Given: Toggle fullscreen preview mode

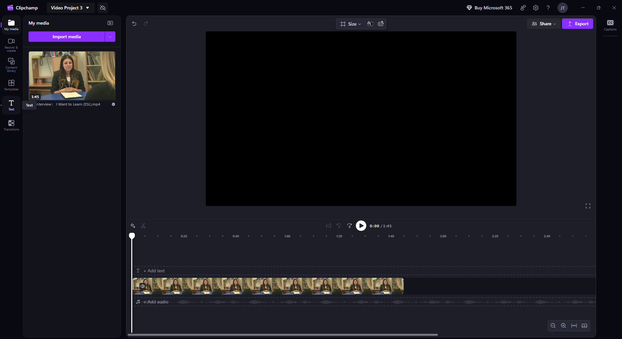Looking at the screenshot, I should (588, 206).
